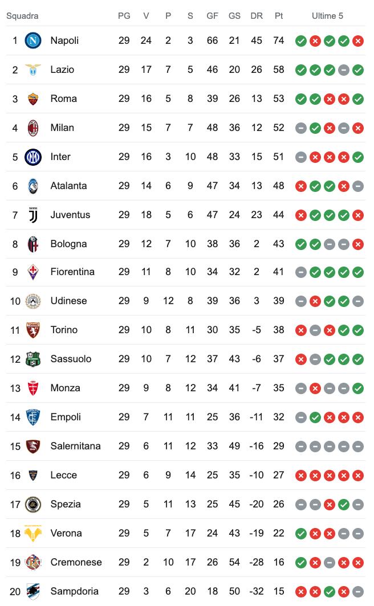Click the Inter club logo
This screenshot has height=606, width=374.
33,157
